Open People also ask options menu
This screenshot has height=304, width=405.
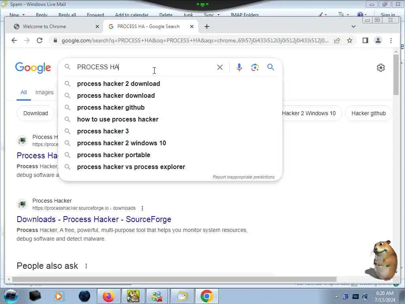(x=86, y=266)
